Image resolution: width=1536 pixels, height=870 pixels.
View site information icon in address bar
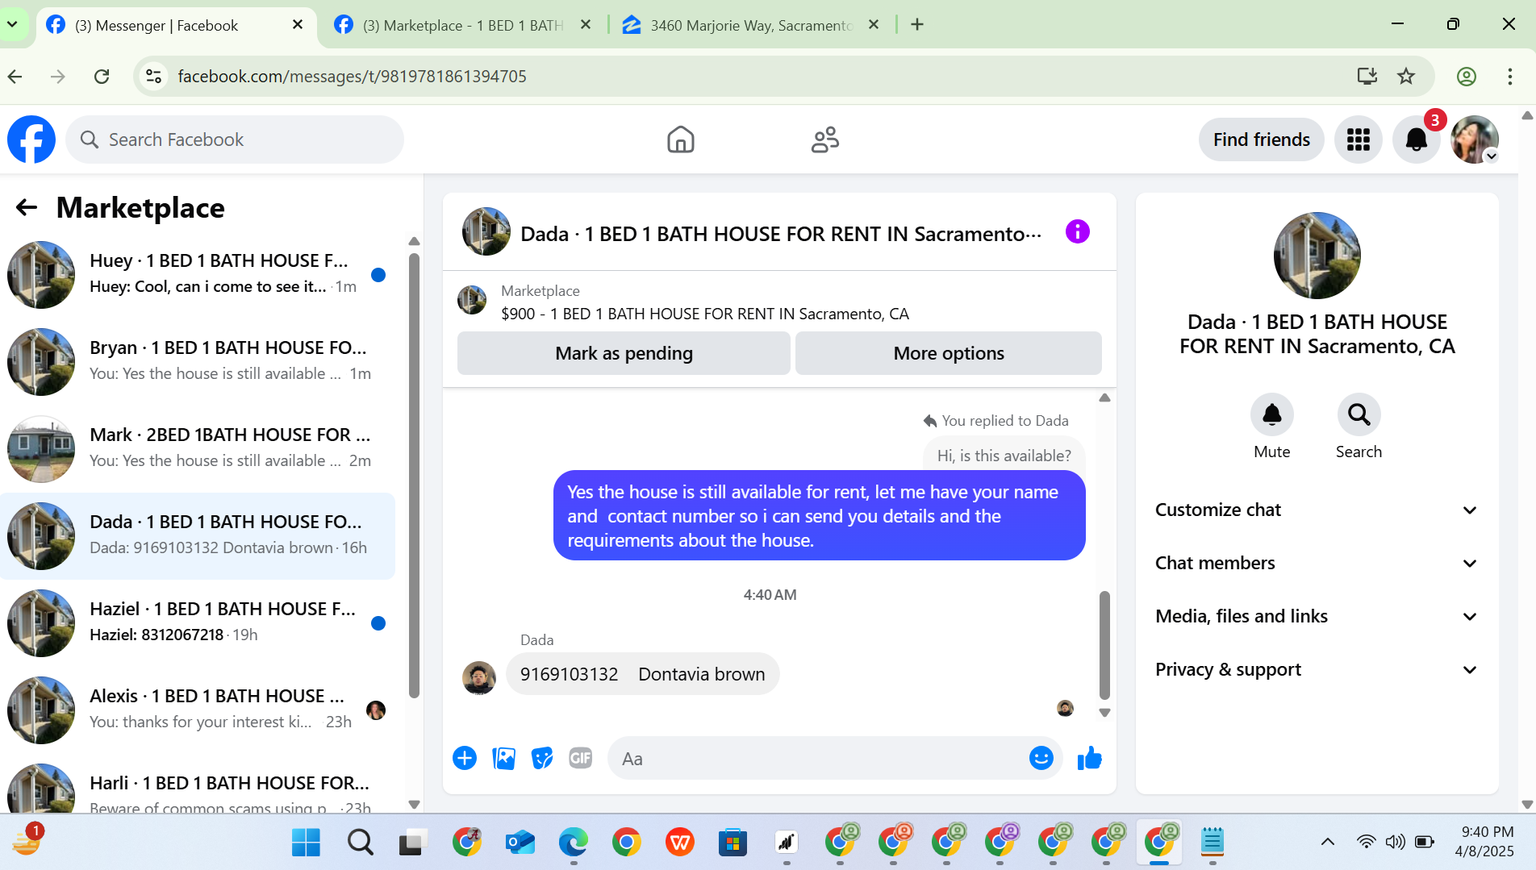pyautogui.click(x=153, y=77)
